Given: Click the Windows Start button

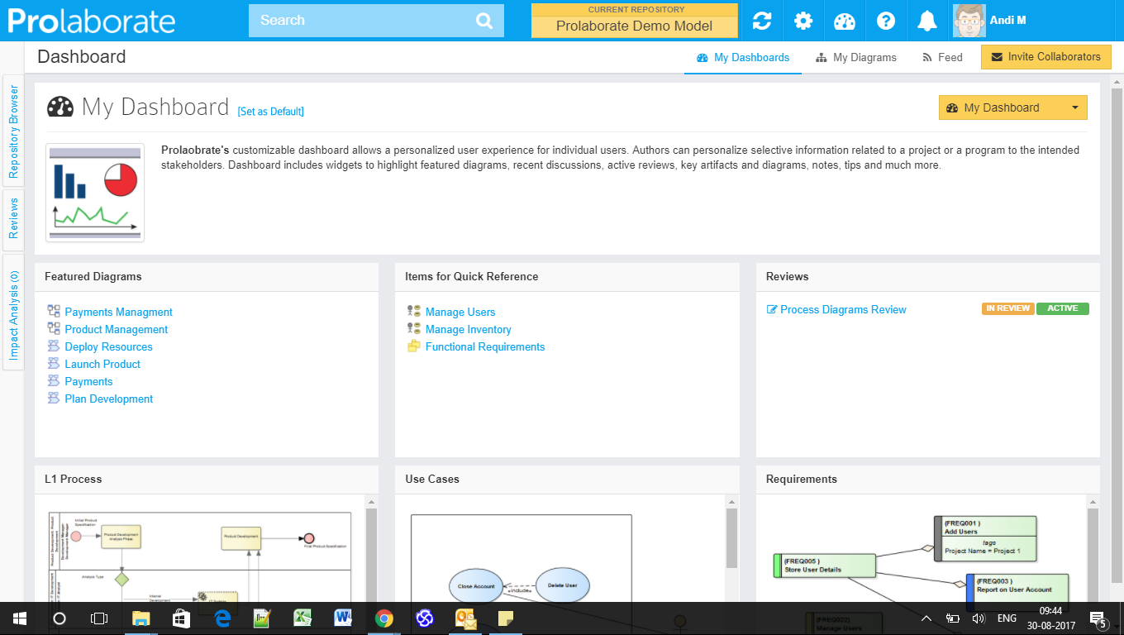Looking at the screenshot, I should [x=20, y=618].
